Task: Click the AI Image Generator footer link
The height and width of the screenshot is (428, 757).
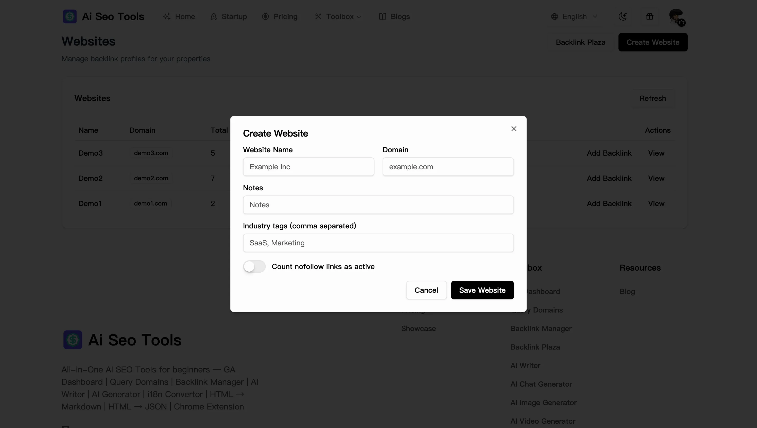Action: pyautogui.click(x=543, y=403)
